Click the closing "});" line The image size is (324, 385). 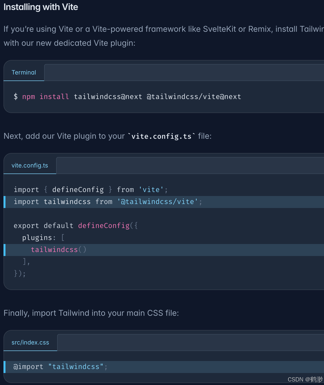[20, 273]
